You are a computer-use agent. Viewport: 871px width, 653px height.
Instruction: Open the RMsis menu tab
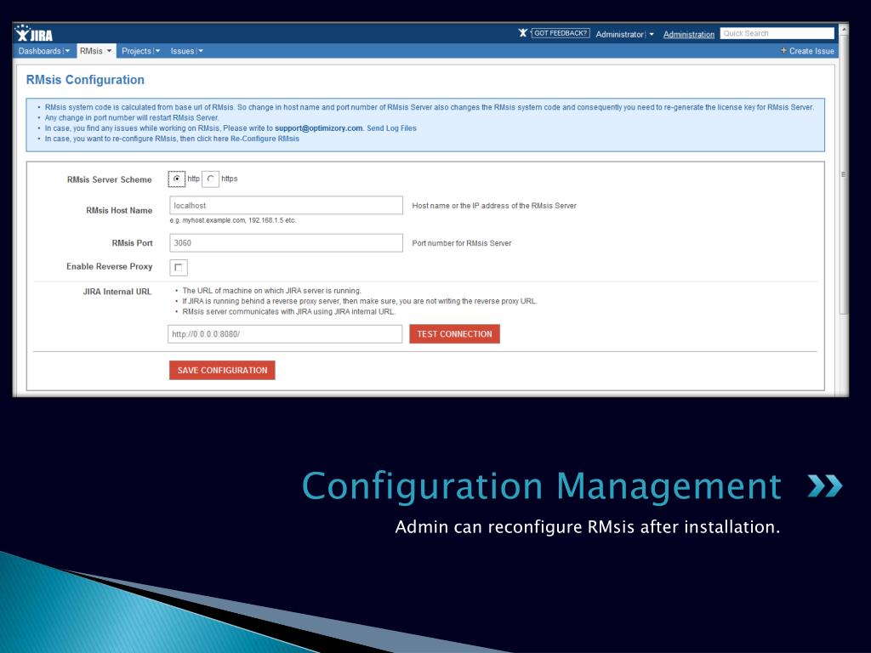pos(95,51)
